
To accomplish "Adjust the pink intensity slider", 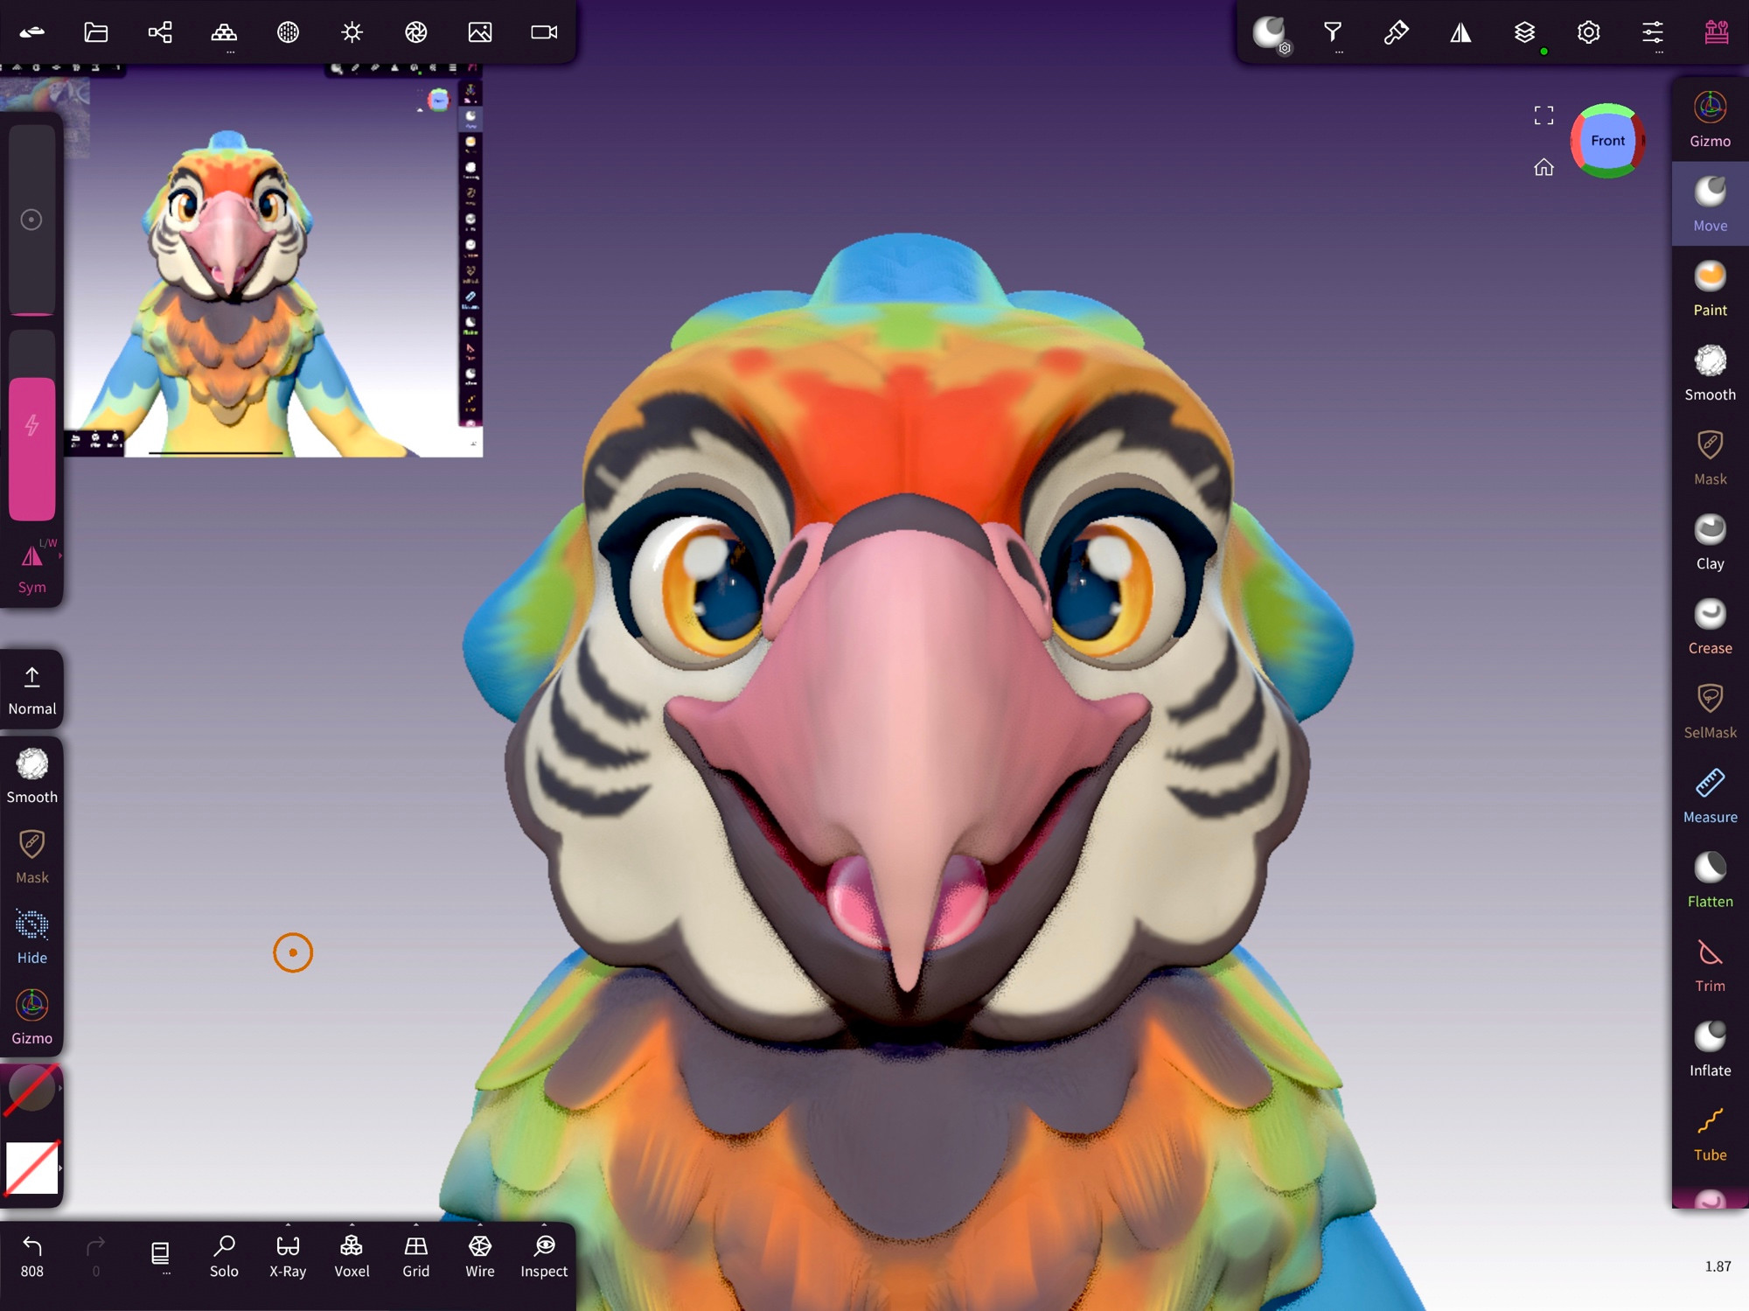I will 32,426.
